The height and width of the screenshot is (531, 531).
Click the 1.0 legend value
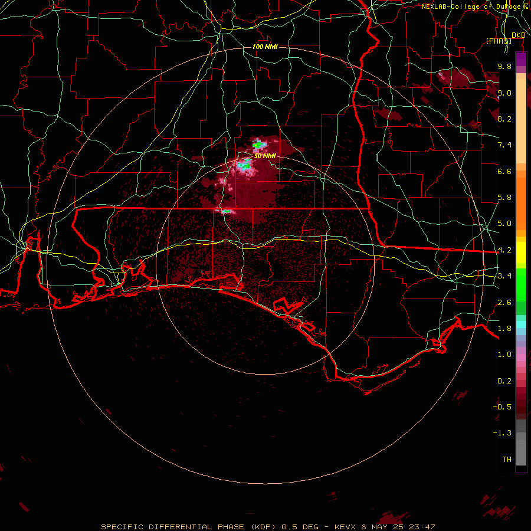[x=504, y=355]
